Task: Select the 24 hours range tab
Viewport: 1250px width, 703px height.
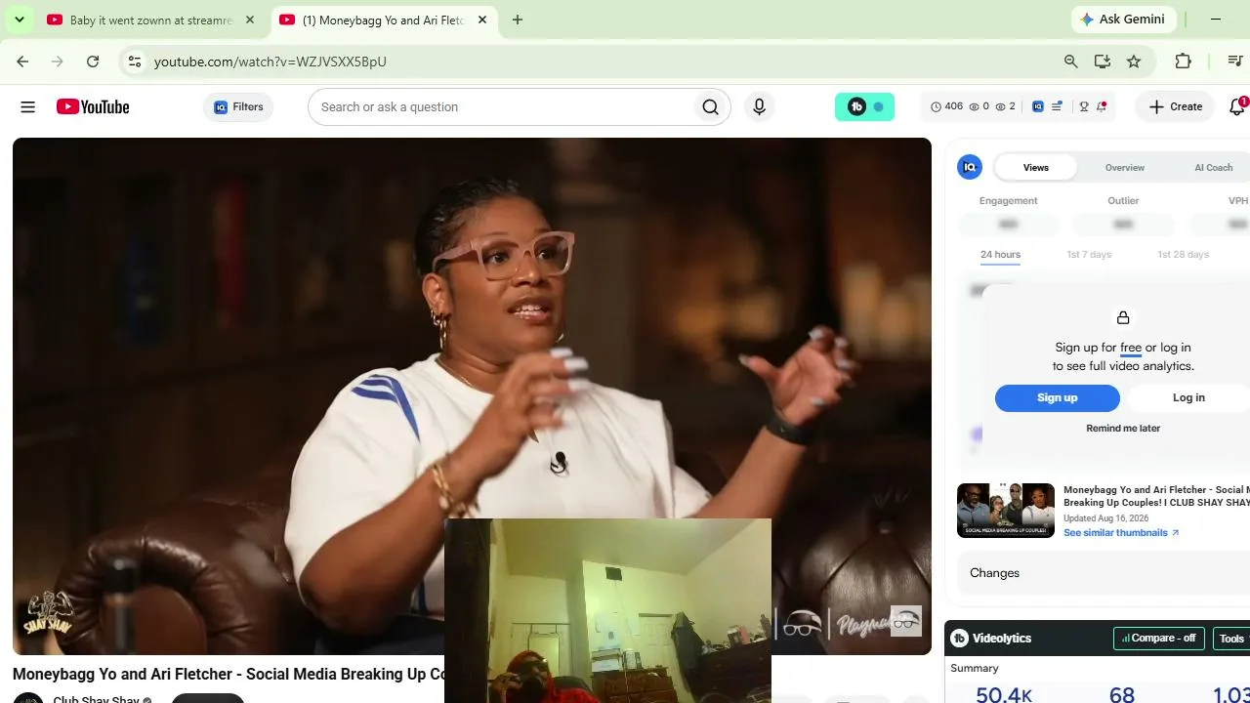Action: click(x=1000, y=255)
